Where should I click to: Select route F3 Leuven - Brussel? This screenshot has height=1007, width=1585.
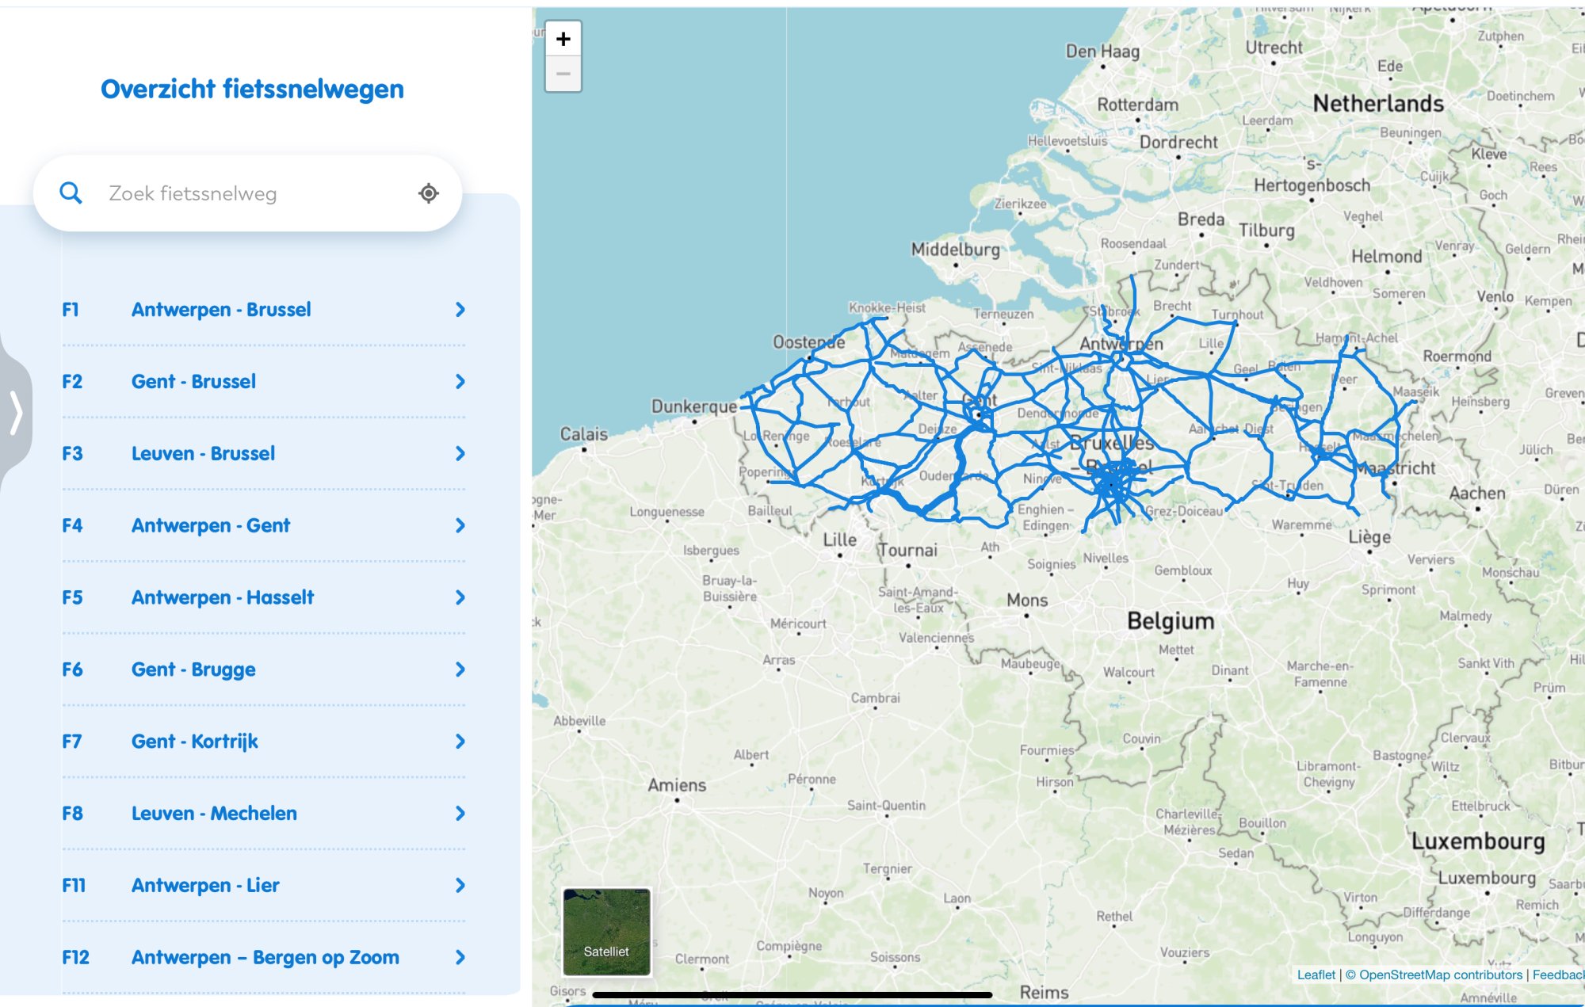click(203, 454)
